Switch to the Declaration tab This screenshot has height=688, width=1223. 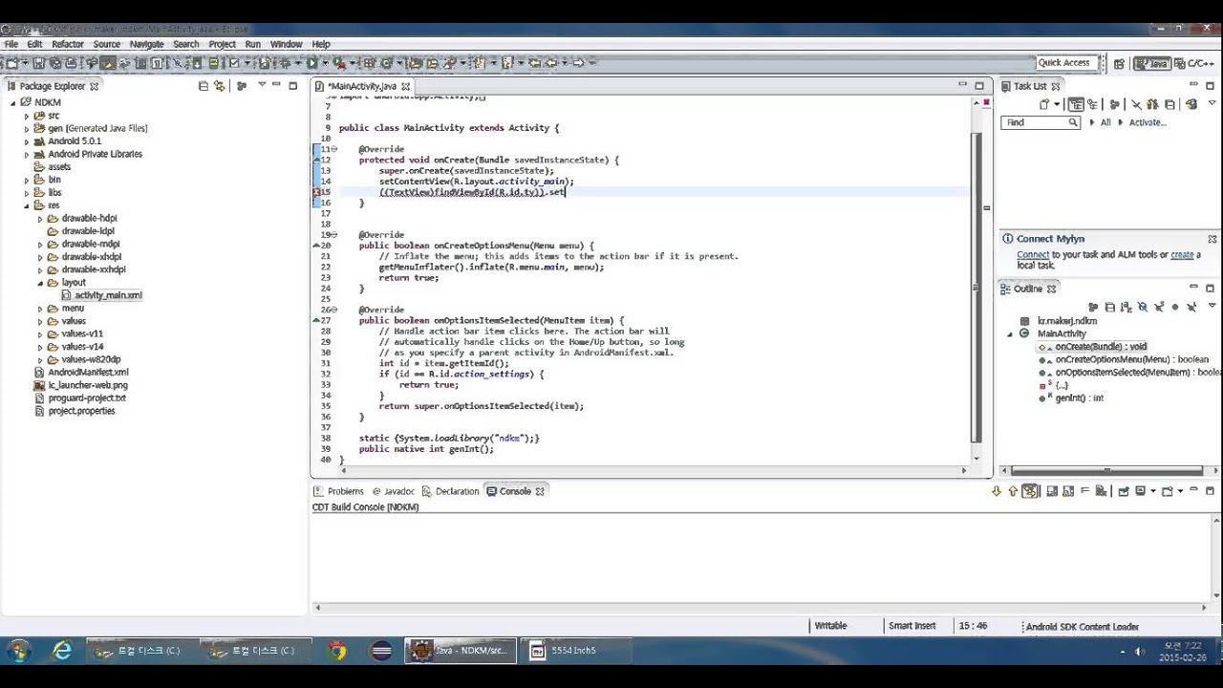coord(450,491)
